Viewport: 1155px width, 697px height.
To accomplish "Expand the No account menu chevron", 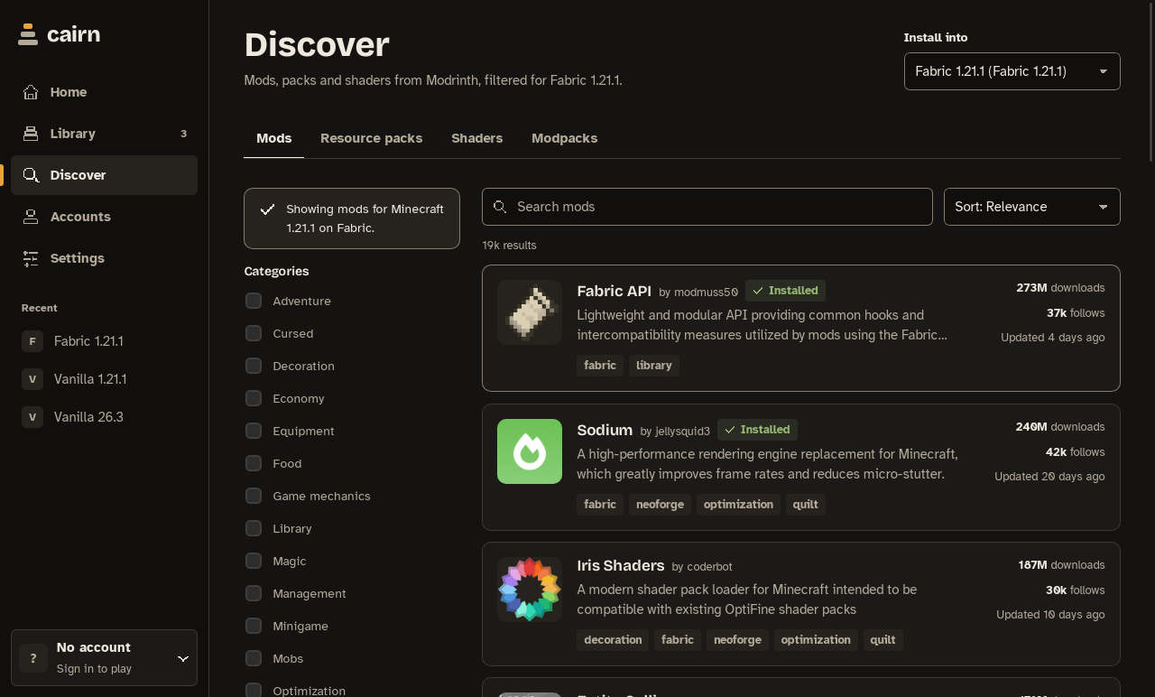I will [x=183, y=658].
